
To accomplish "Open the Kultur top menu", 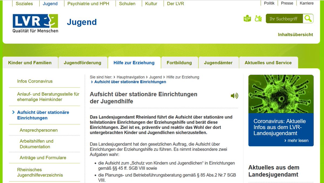I will 151,4.
